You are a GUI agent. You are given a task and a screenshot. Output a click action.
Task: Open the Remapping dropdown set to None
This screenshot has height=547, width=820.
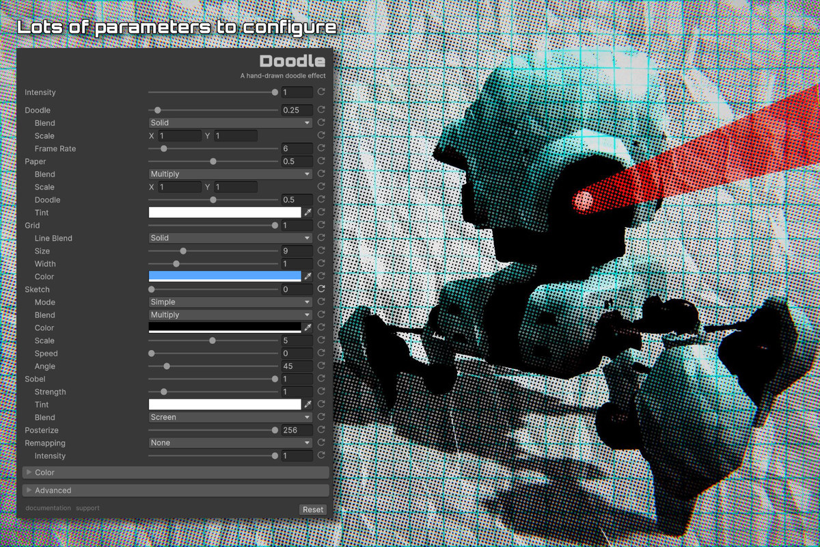pyautogui.click(x=230, y=442)
